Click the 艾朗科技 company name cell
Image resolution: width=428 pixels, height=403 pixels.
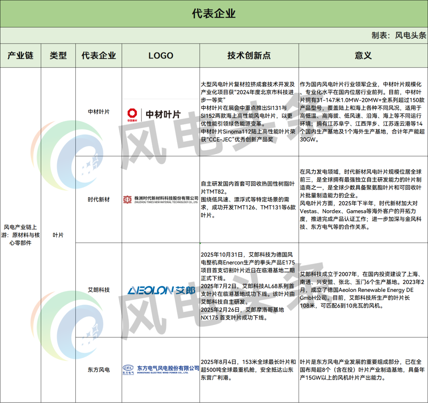(x=99, y=290)
